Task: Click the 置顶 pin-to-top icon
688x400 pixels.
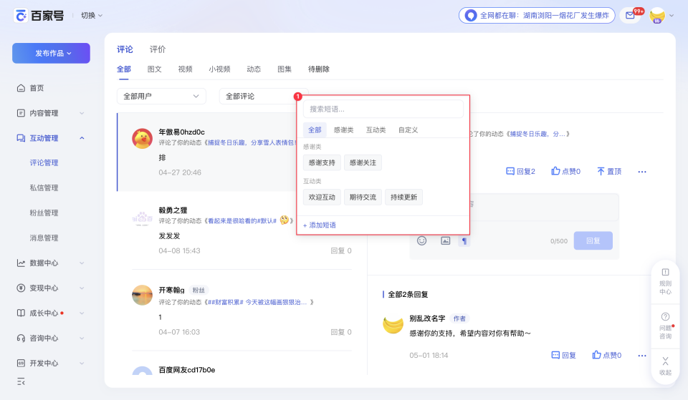Action: pos(609,171)
